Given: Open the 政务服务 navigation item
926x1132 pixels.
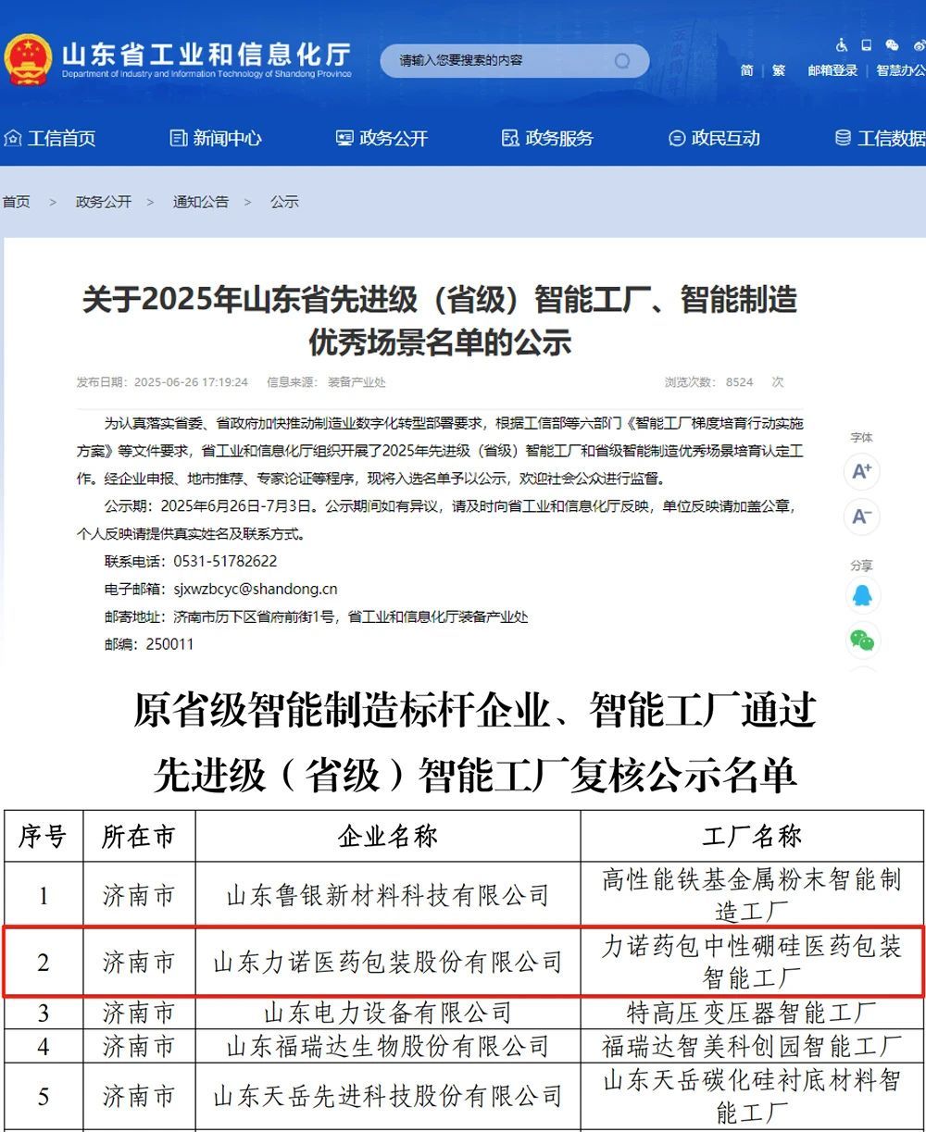Looking at the screenshot, I should 547,139.
